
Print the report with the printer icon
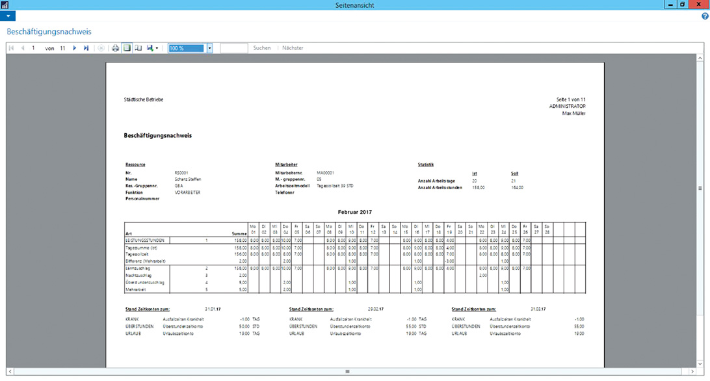click(x=116, y=48)
